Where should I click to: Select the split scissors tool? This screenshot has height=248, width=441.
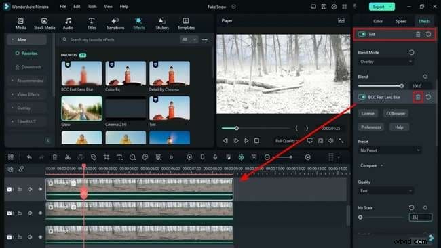(68, 157)
